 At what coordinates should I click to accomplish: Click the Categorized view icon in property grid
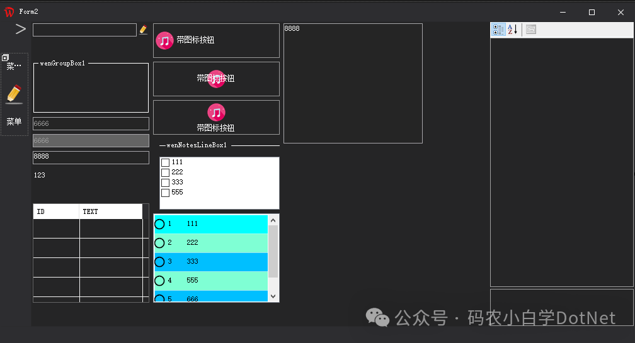[498, 30]
